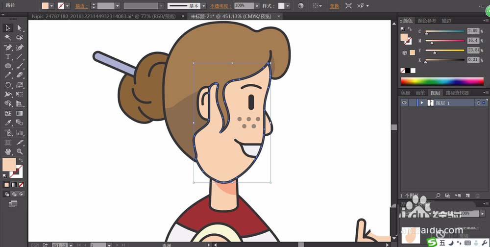The width and height of the screenshot is (490, 247).
Task: Enable Draw Inside mode
Action: [x=21, y=194]
